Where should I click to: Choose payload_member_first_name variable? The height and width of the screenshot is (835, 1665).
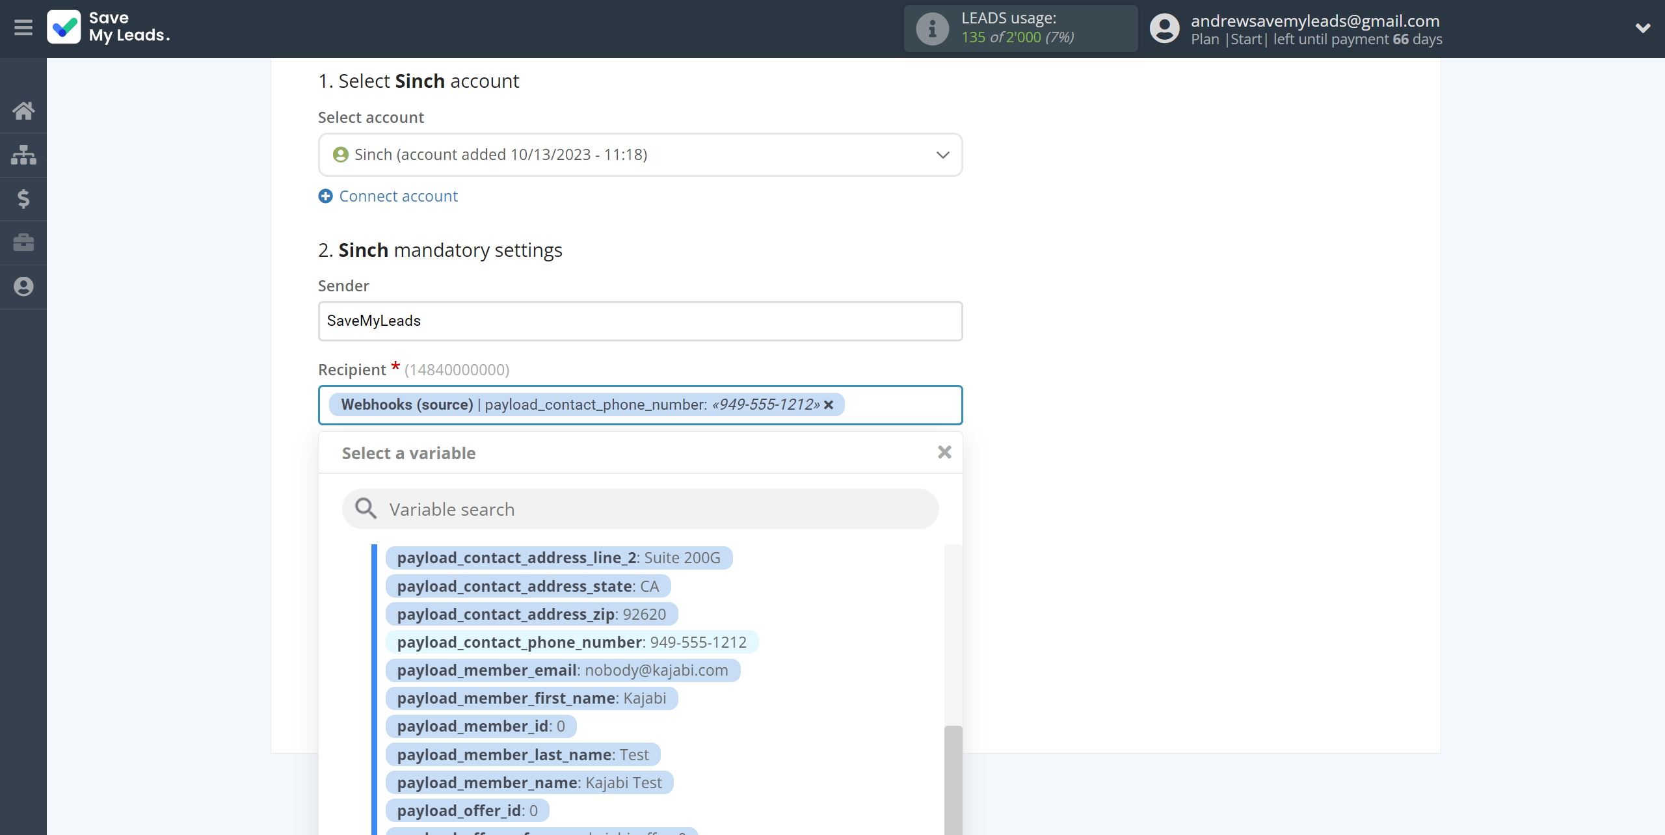pos(531,698)
